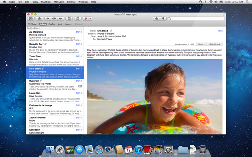Open Karl Bohn's Concert tonight message
The height and width of the screenshot is (157, 252).
pos(55,131)
